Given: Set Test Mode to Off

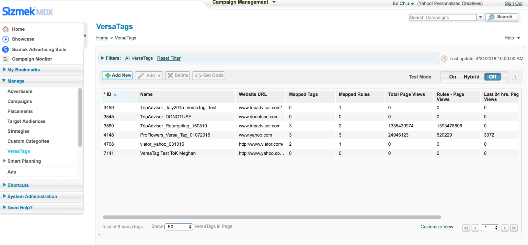Looking at the screenshot, I should click(493, 77).
